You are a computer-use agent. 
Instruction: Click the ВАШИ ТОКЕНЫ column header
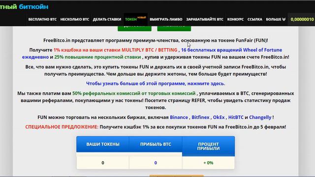[103, 144]
